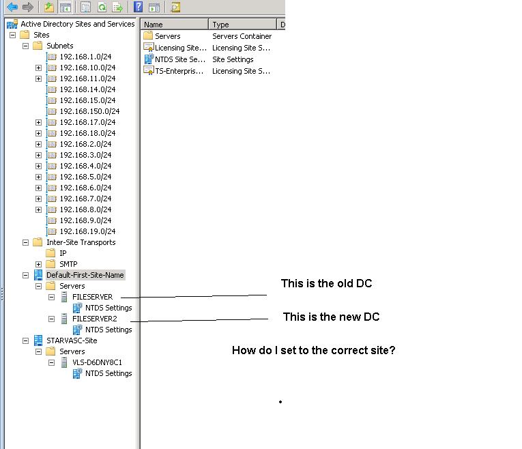This screenshot has height=449, width=522.
Task: Click Show/Hide Console Tree toolbar icon
Action: coord(66,7)
